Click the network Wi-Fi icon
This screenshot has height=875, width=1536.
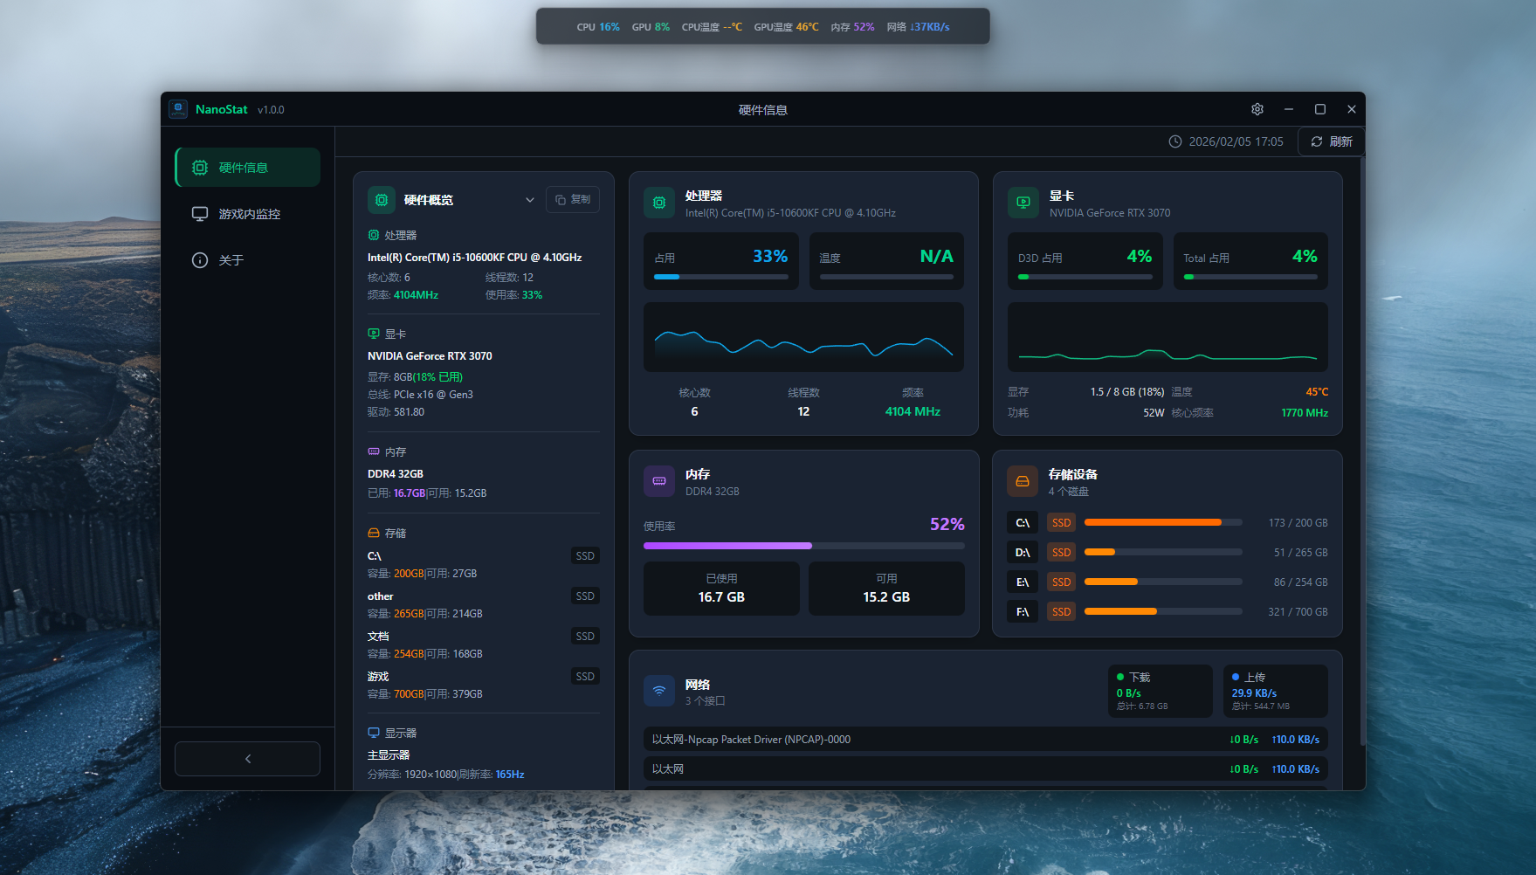(659, 691)
